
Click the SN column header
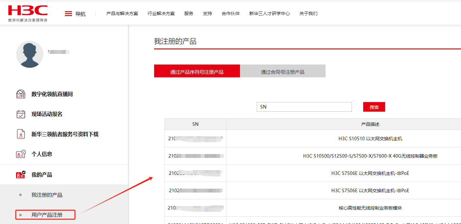(195, 124)
